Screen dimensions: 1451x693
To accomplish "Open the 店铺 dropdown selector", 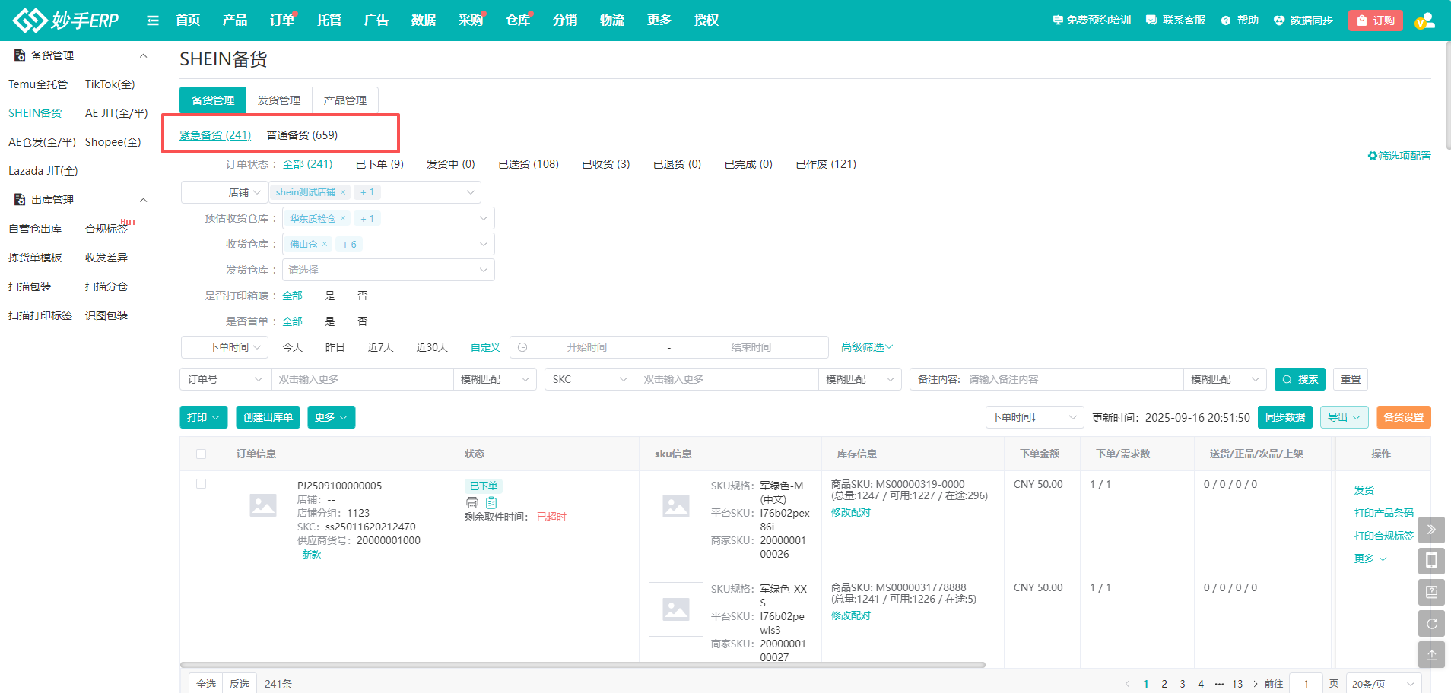I will coord(225,192).
